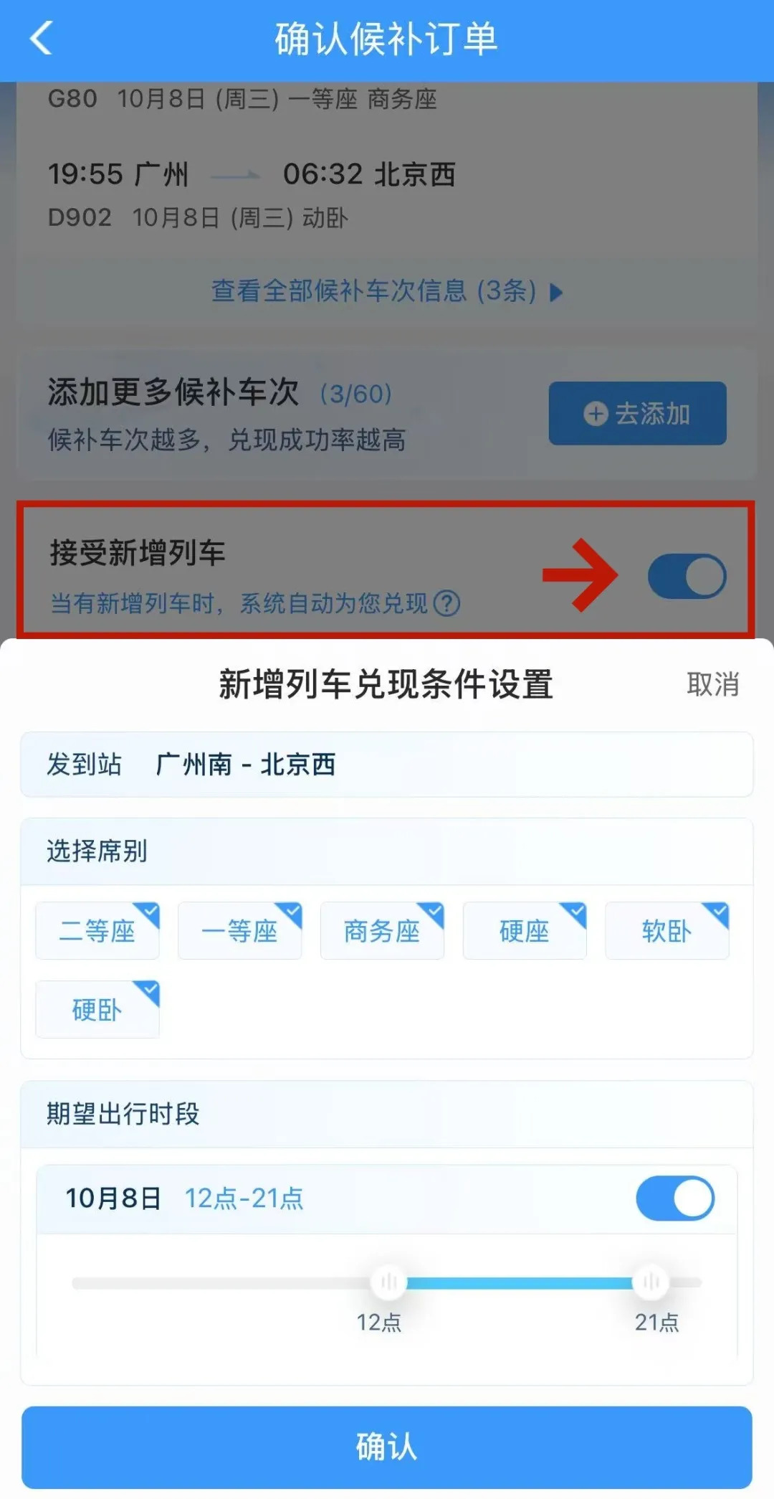Disable the 10月8日 time period switch
The height and width of the screenshot is (1499, 774).
click(x=674, y=1198)
